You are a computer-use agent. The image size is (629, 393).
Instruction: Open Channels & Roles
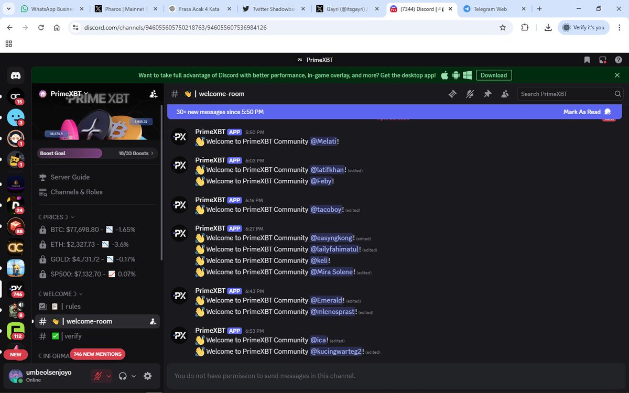(97, 192)
